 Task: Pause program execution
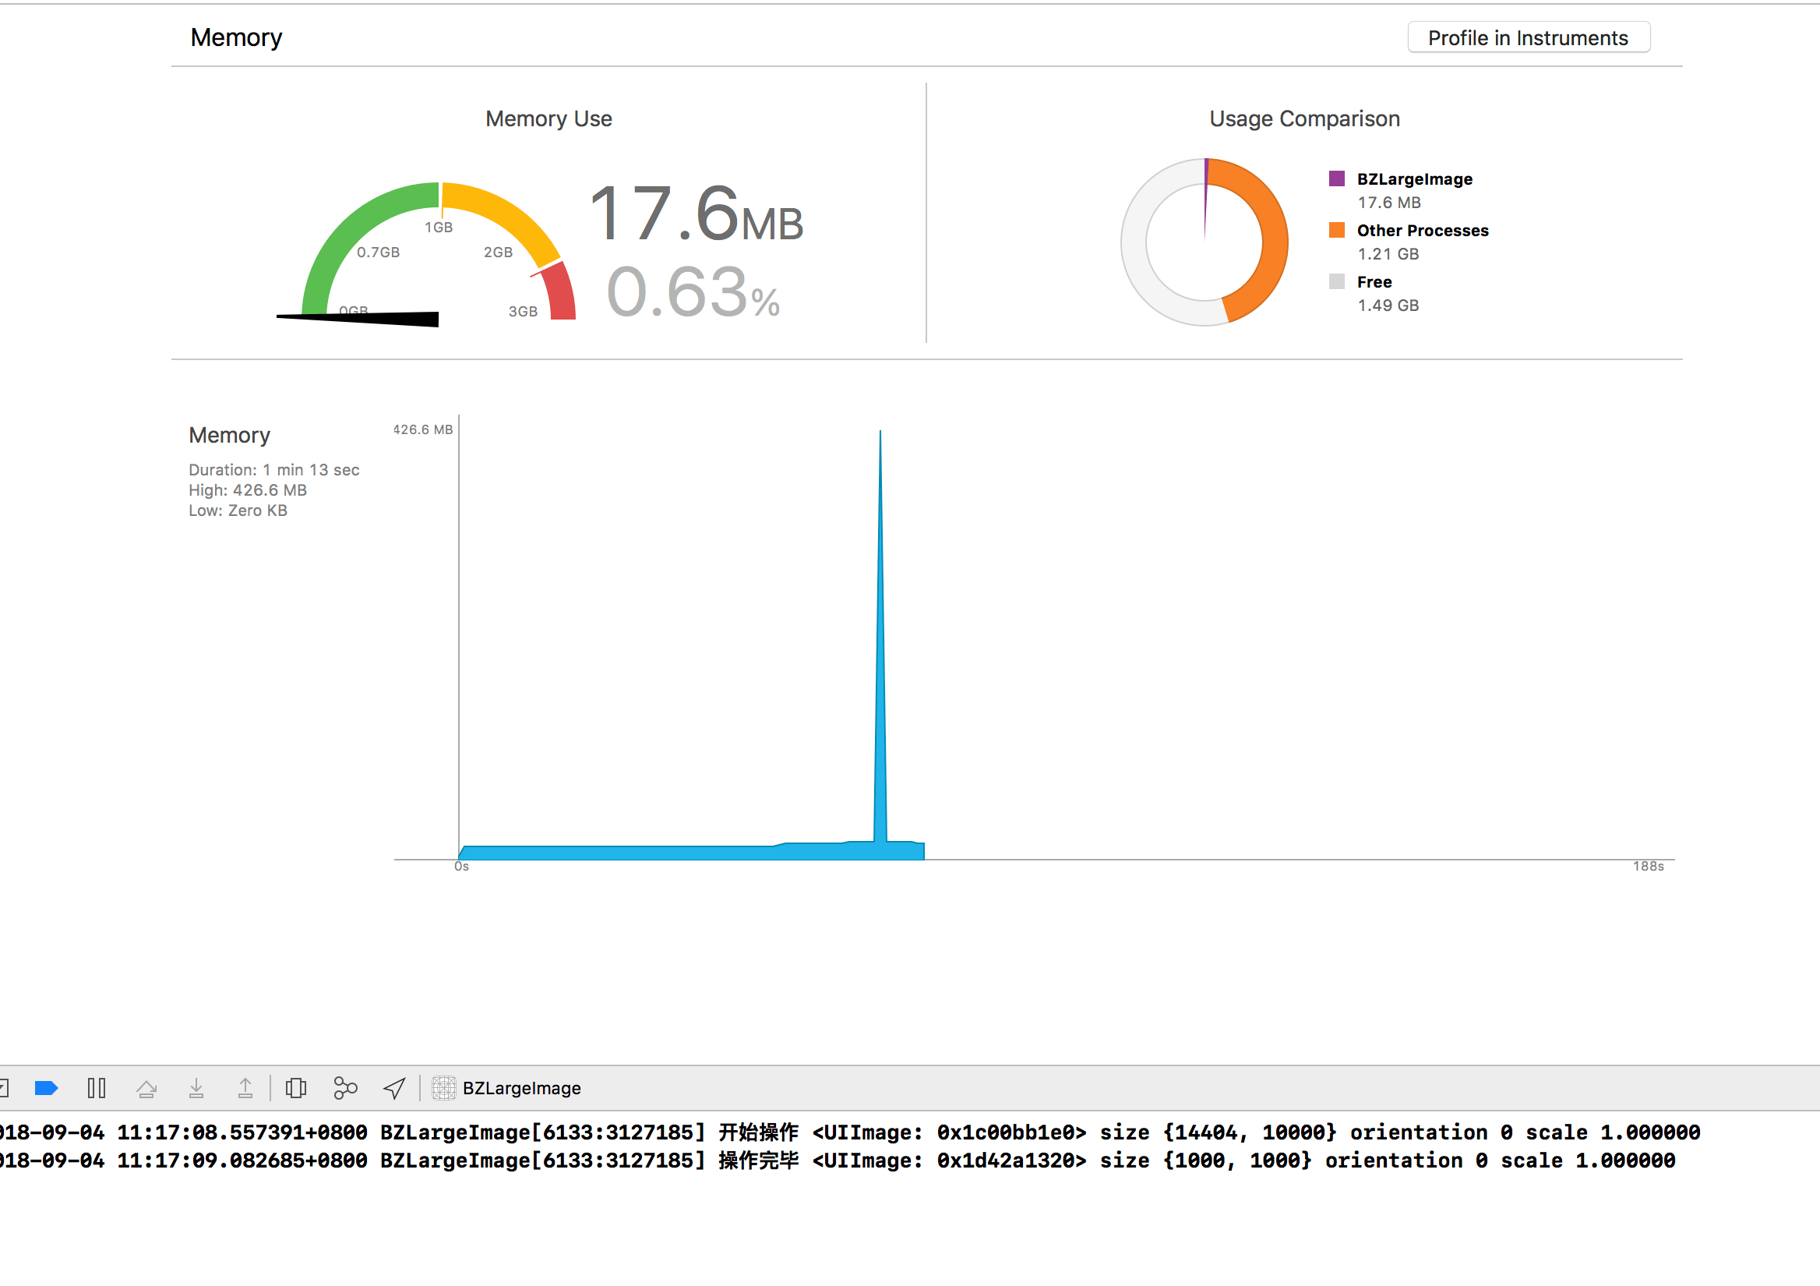coord(96,1088)
